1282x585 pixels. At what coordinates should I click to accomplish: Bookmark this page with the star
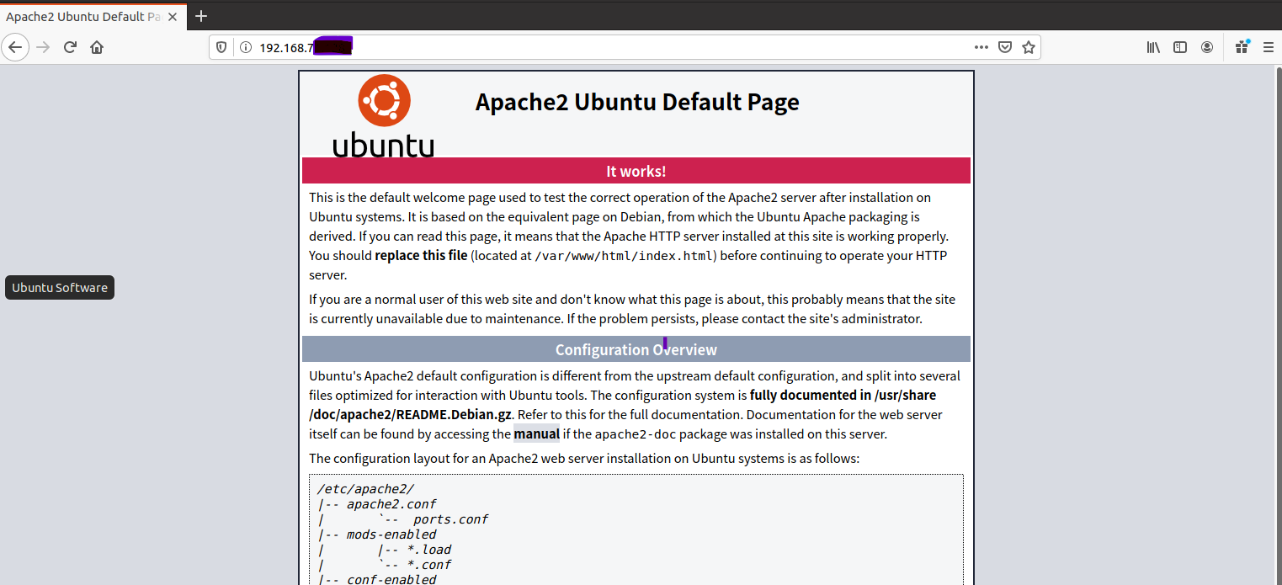pos(1028,47)
